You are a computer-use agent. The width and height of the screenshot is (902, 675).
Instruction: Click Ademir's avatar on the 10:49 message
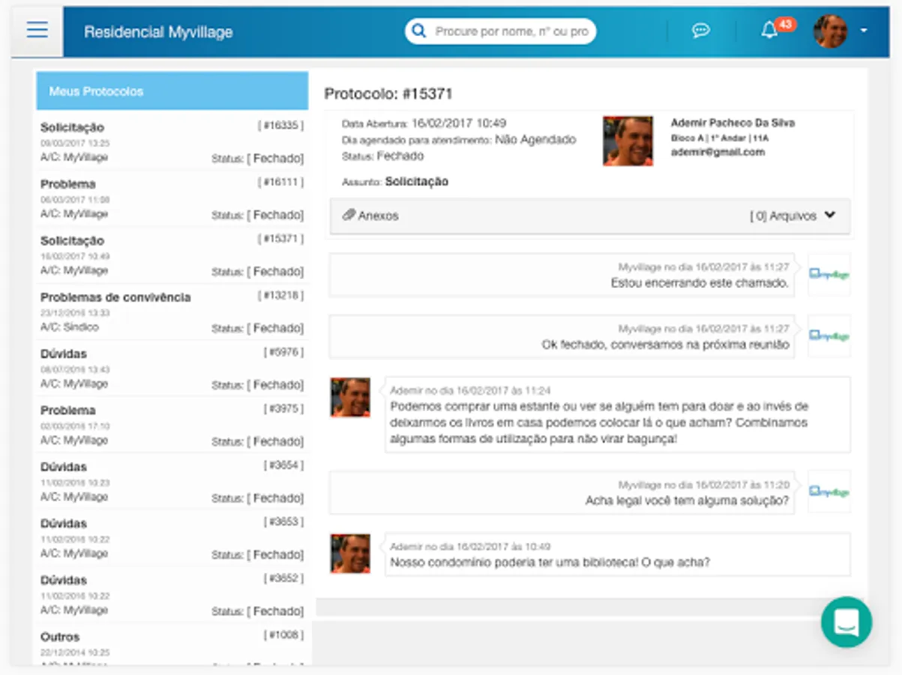coord(351,553)
